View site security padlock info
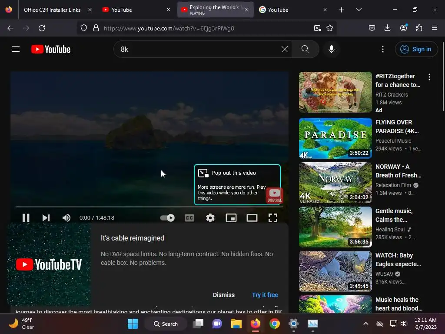The width and height of the screenshot is (445, 334). click(x=96, y=28)
